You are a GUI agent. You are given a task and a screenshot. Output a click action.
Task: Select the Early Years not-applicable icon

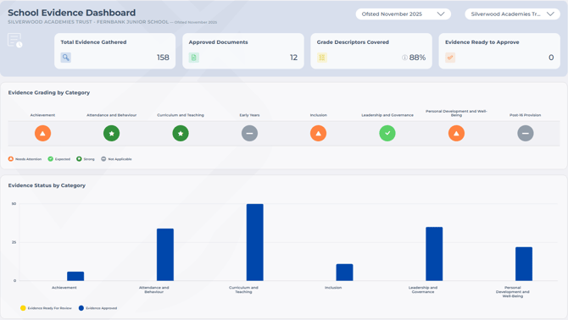249,134
